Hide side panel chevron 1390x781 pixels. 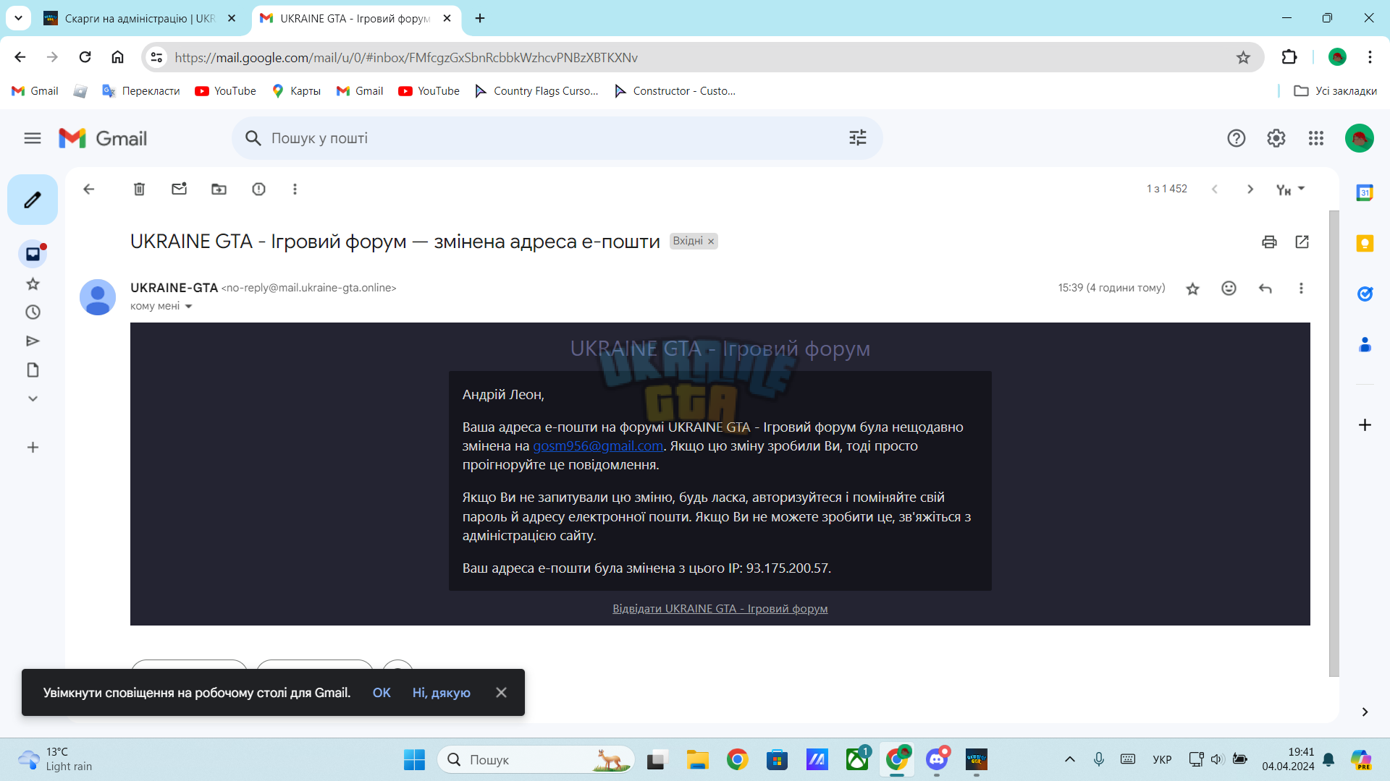click(1365, 712)
